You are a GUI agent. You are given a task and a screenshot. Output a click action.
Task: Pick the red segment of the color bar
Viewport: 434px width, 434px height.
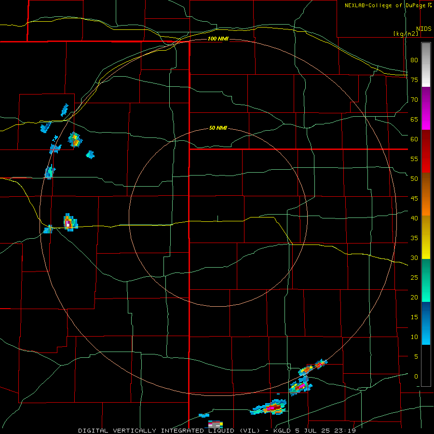pos(426,151)
